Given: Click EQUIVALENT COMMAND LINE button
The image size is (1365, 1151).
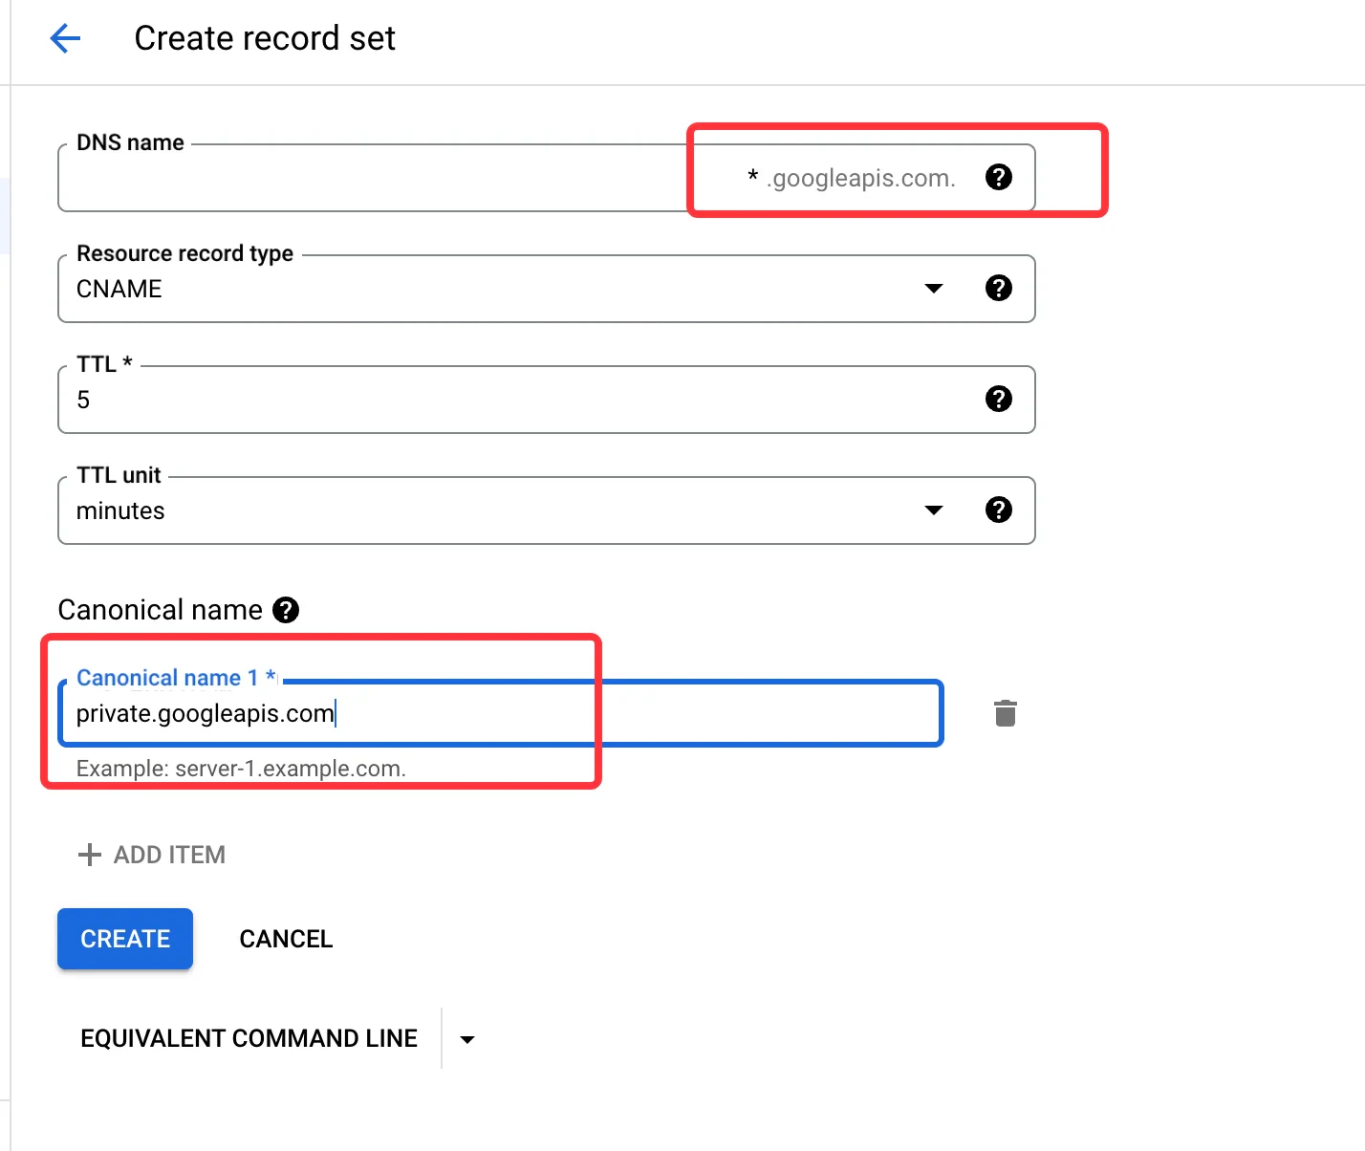Looking at the screenshot, I should pos(249,1038).
